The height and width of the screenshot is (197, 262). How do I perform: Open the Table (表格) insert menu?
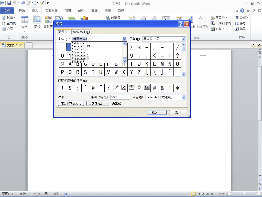[x=24, y=24]
